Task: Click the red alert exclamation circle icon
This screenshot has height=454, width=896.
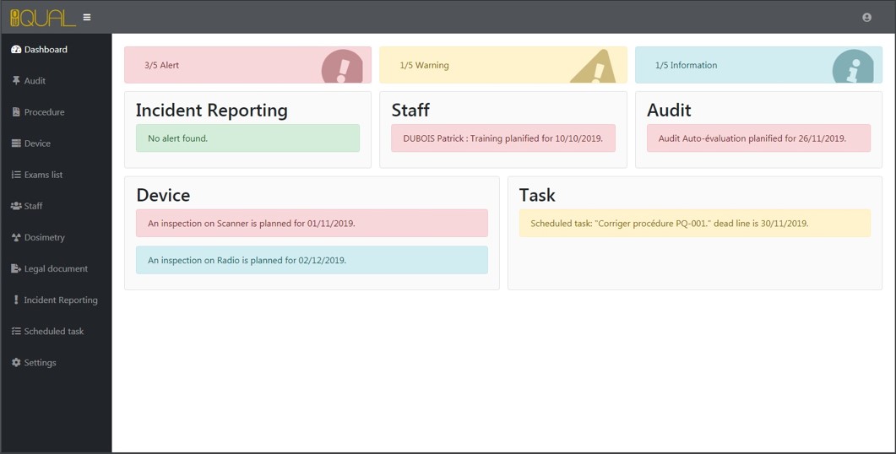Action: pos(342,67)
